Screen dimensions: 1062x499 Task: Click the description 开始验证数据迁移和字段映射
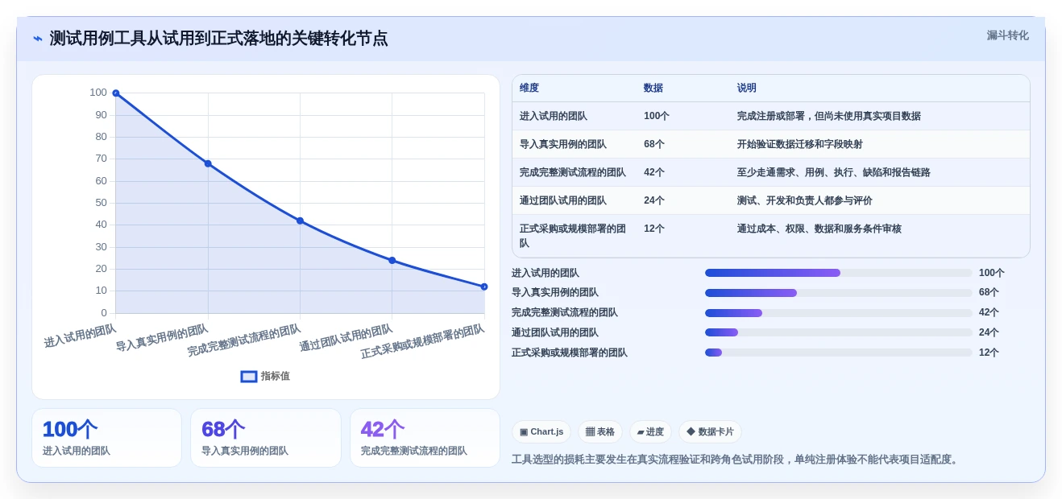click(800, 144)
